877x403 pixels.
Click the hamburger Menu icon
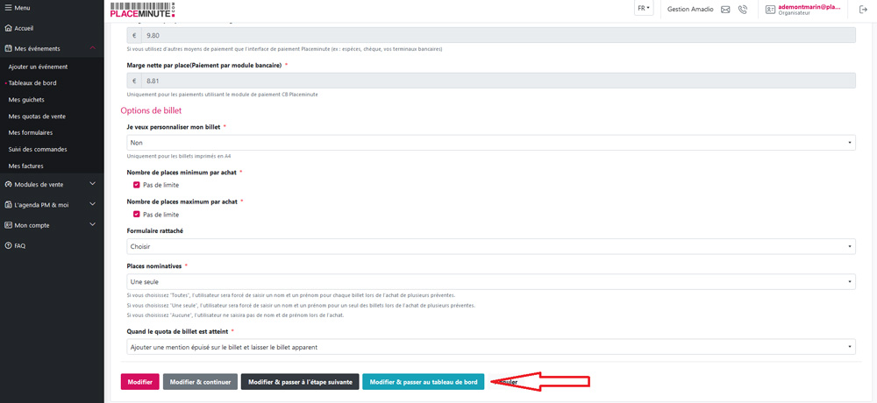(8, 8)
